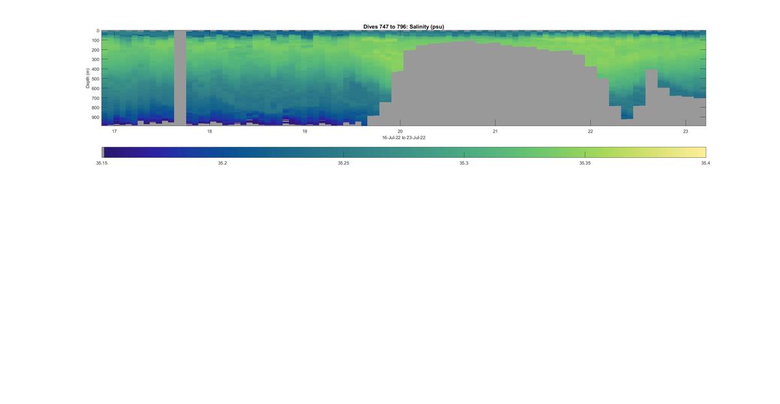
Task: Click depth tick label '100'
Action: click(95, 40)
